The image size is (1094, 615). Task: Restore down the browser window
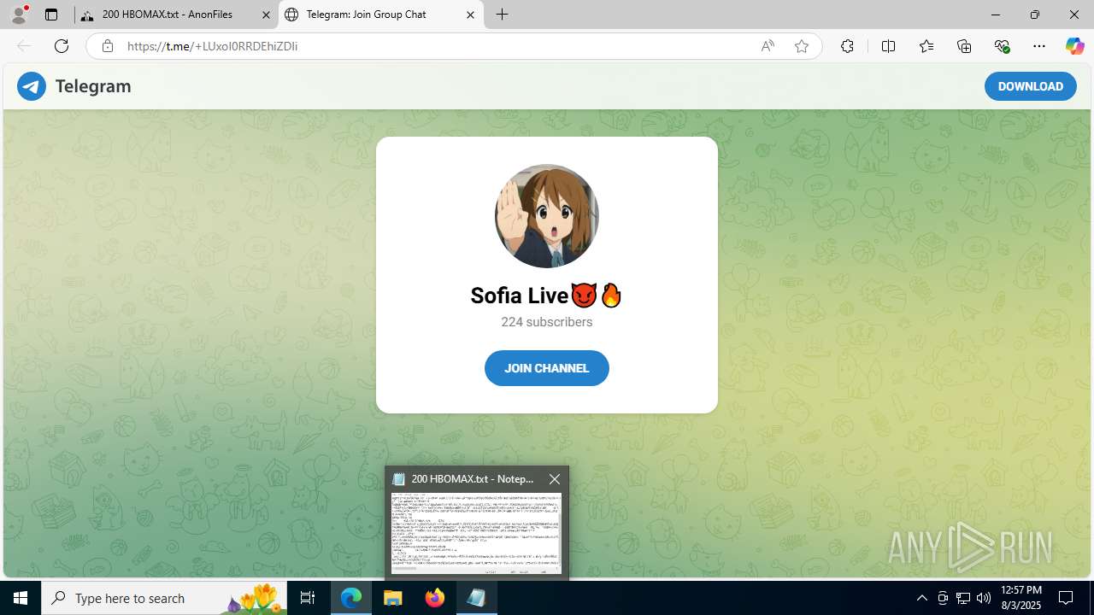click(1035, 15)
